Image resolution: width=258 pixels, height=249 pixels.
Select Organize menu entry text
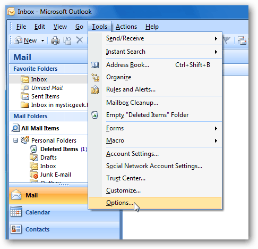(119, 77)
